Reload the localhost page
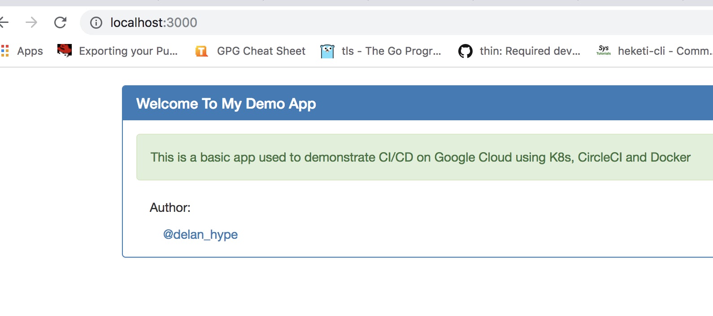Screen dimensions: 713x316 tap(60, 22)
